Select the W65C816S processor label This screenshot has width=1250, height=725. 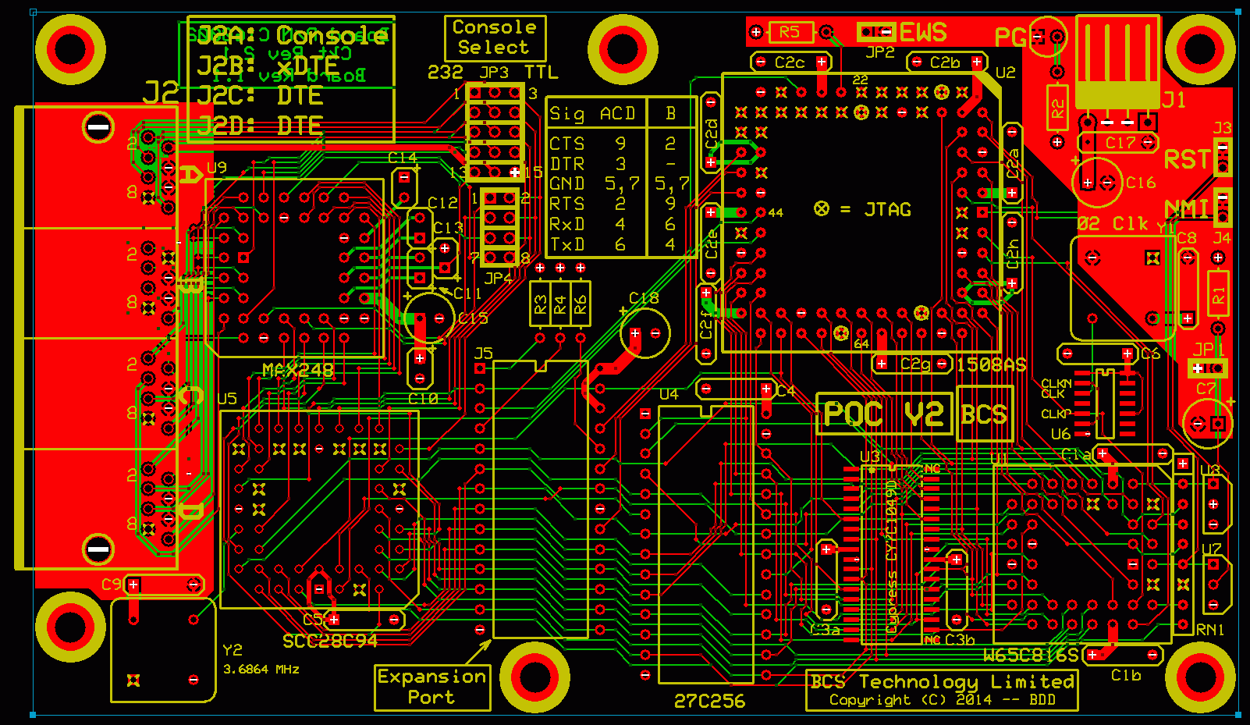(x=1031, y=656)
